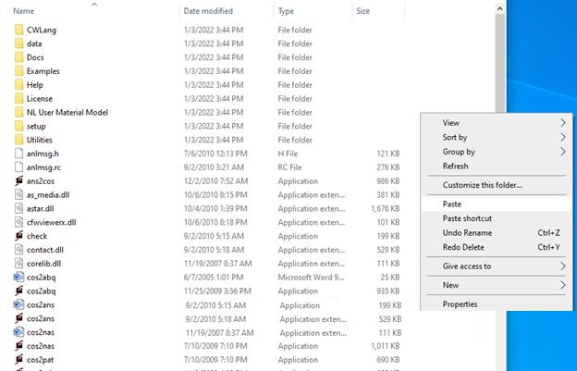Viewport: 577px width, 371px height.
Task: Click the Help folder icon
Action: pos(19,84)
